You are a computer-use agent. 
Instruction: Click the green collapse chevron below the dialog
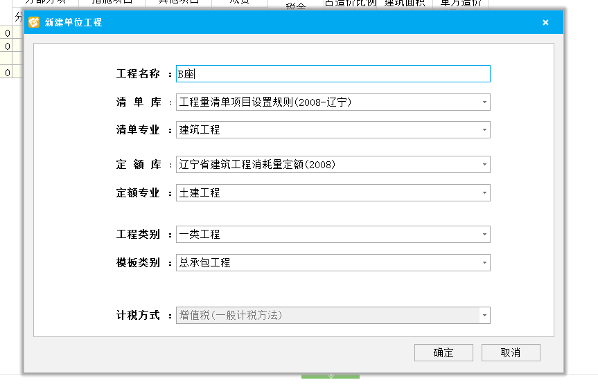tap(331, 377)
